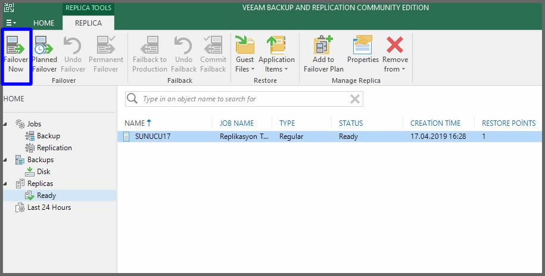
Task: Collapse the Jobs tree node
Action: (6, 124)
